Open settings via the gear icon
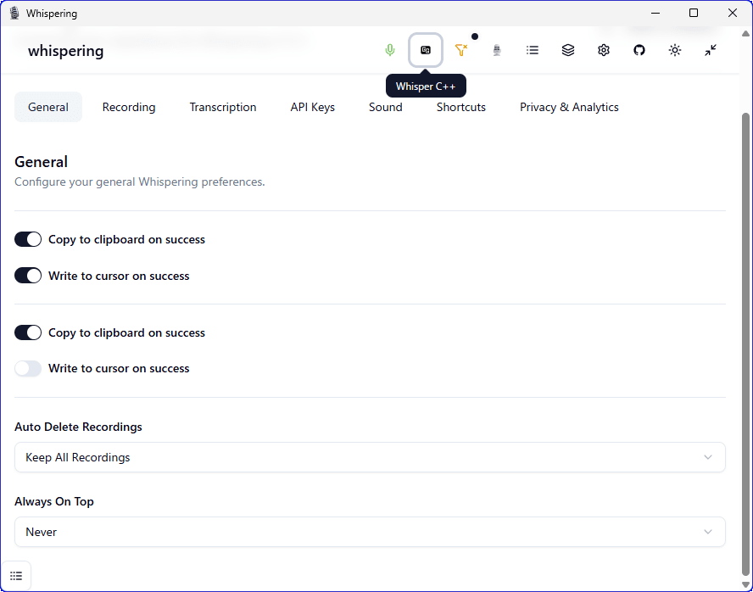 pos(604,50)
